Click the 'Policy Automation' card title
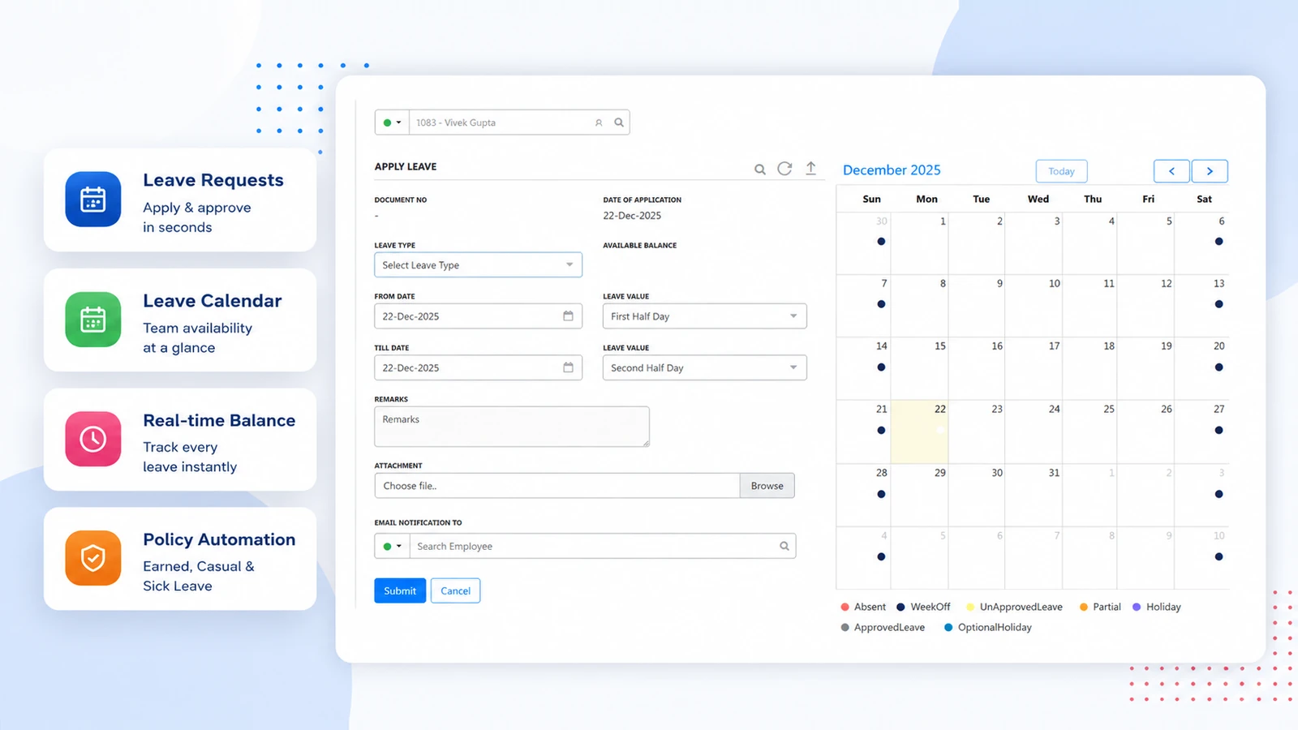1298x730 pixels. [x=219, y=539]
